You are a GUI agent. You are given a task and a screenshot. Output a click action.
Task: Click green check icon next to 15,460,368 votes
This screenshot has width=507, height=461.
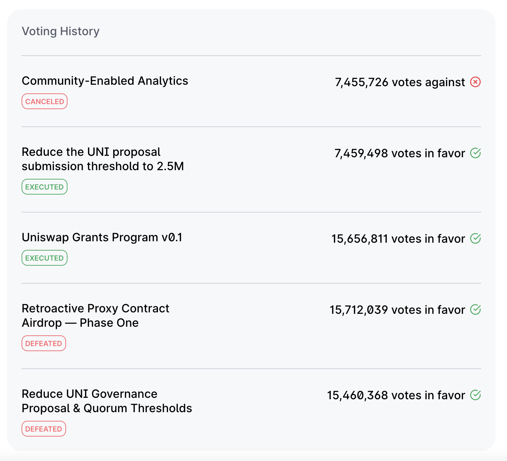pos(475,395)
